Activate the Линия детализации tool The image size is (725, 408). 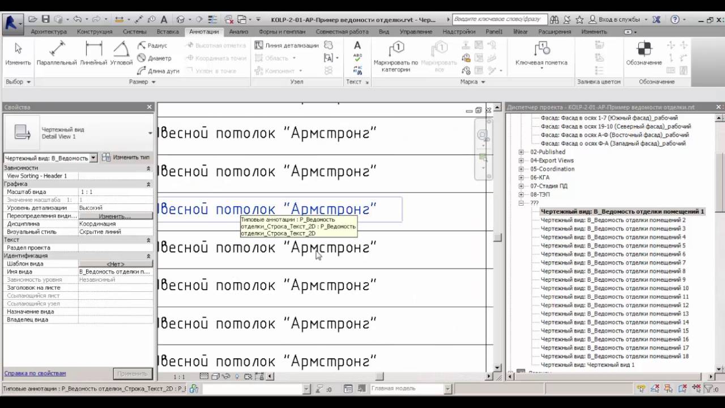point(287,45)
